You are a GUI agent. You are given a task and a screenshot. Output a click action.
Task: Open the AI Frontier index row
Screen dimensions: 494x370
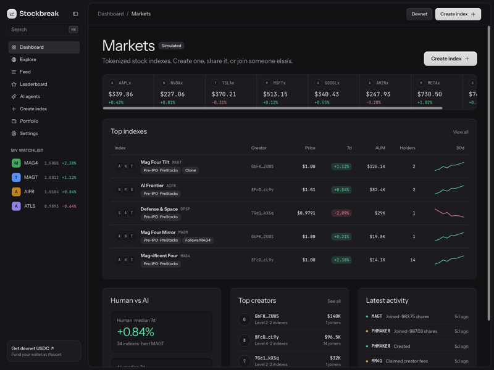point(289,190)
